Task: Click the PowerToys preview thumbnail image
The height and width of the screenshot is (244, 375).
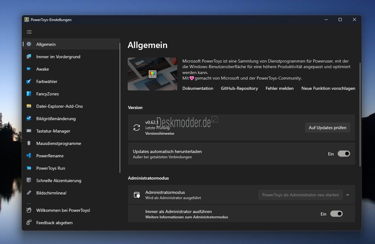Action: [x=153, y=74]
